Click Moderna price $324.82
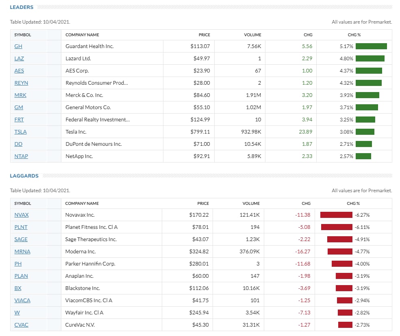 [199, 252]
